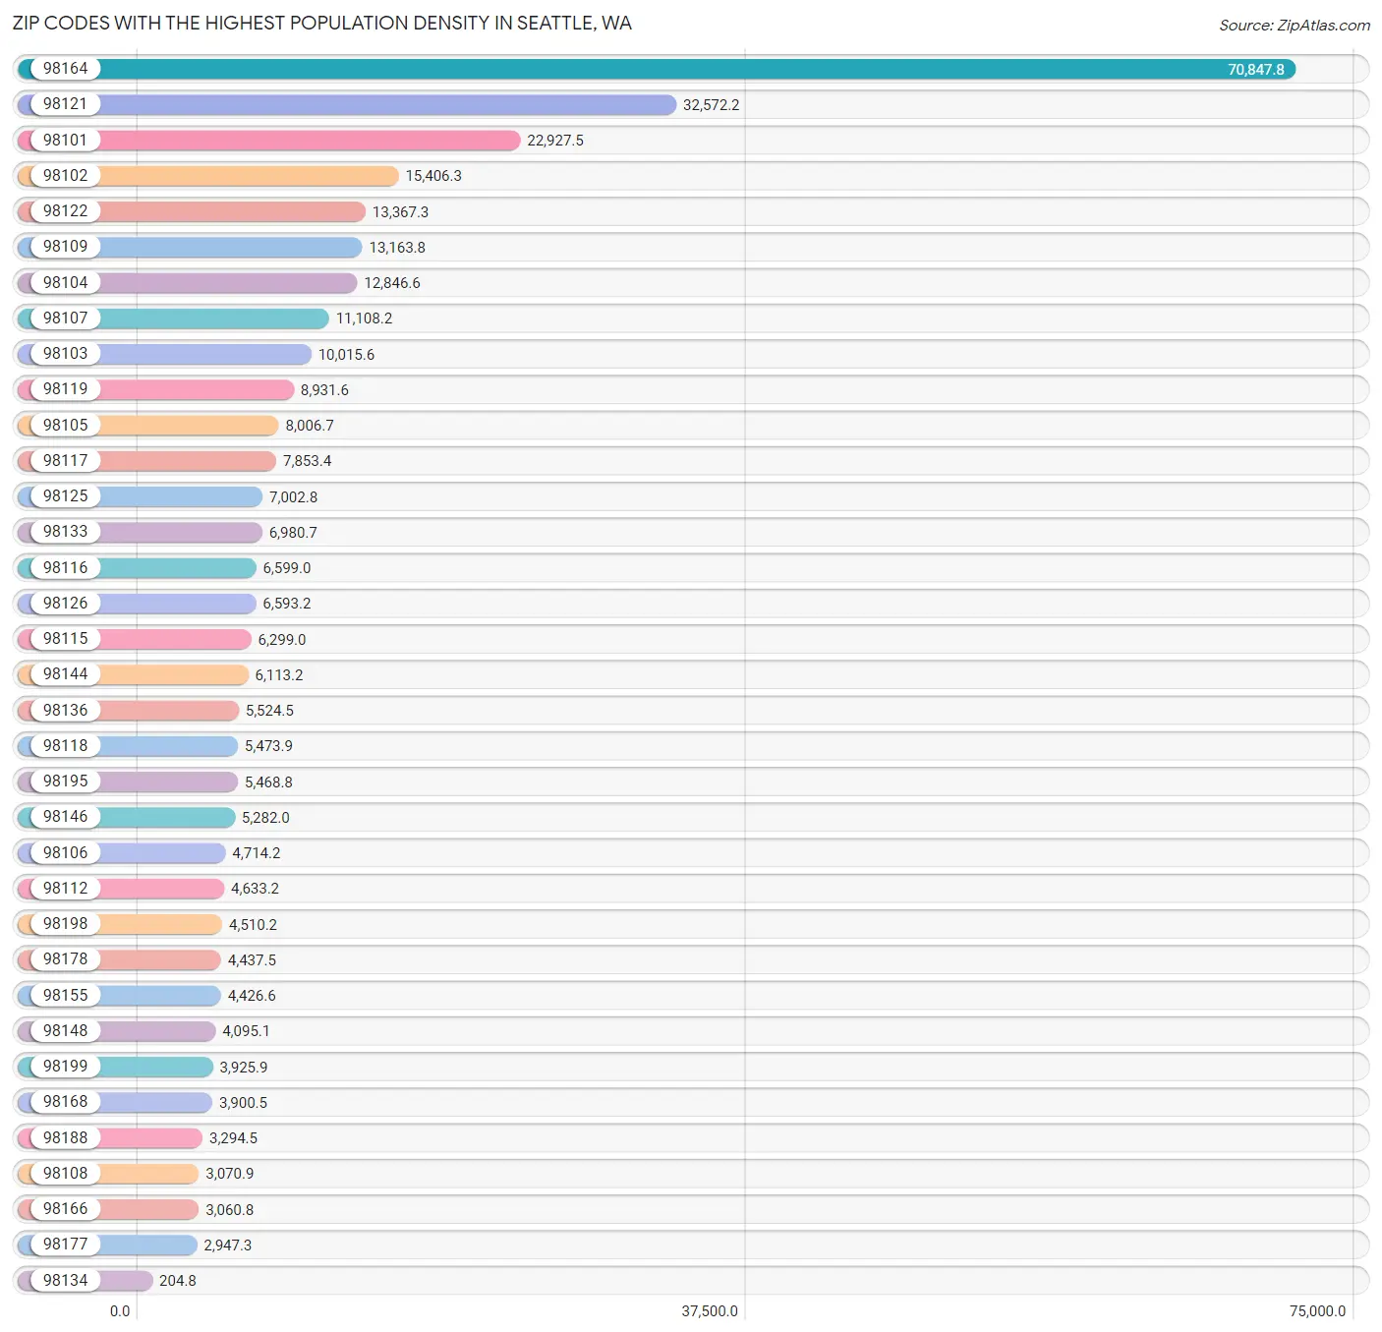Click the chart title about Seattle population density
This screenshot has height=1332, width=1382.
click(321, 24)
